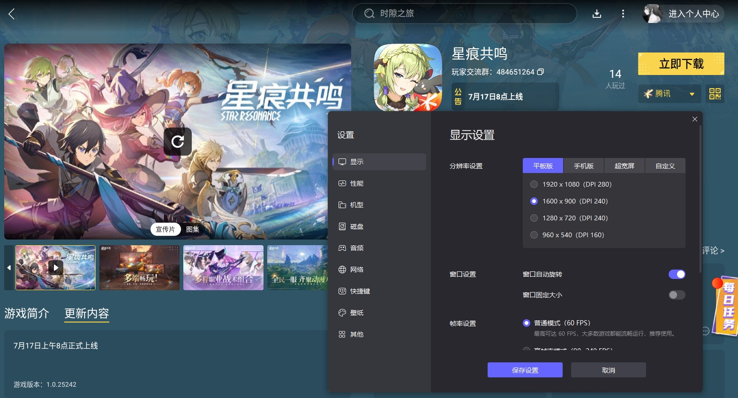Click the 星痕共鸣 game app icon

click(408, 77)
